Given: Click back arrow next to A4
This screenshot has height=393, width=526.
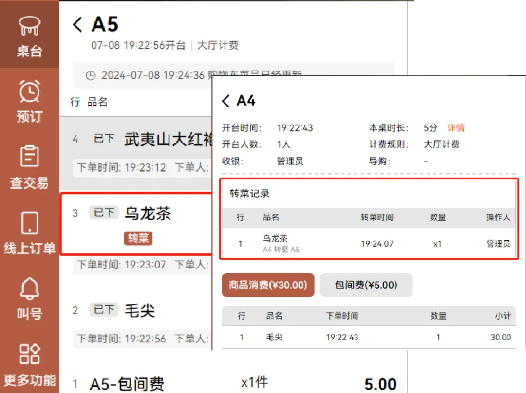Looking at the screenshot, I should 225,101.
